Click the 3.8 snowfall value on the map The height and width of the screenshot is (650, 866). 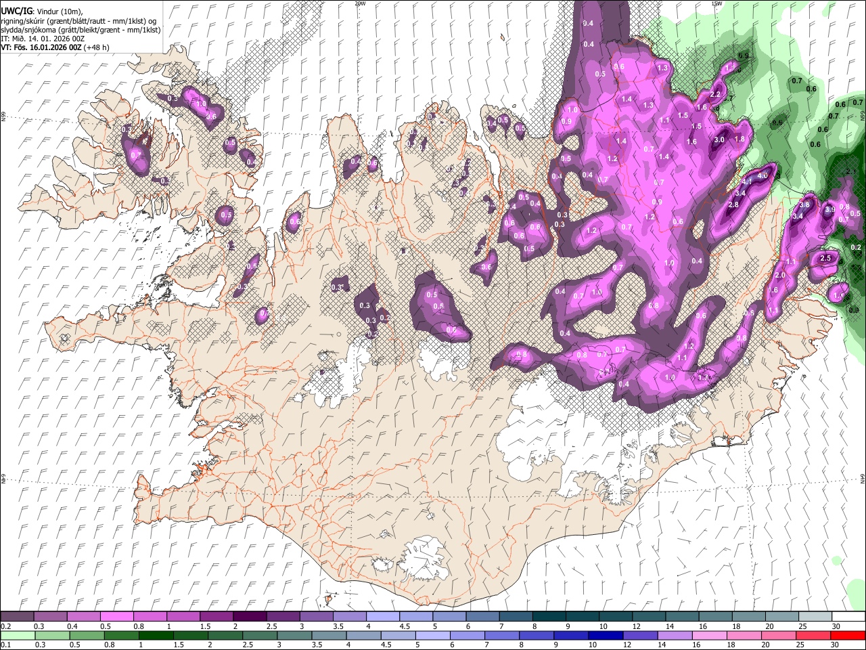(x=805, y=204)
